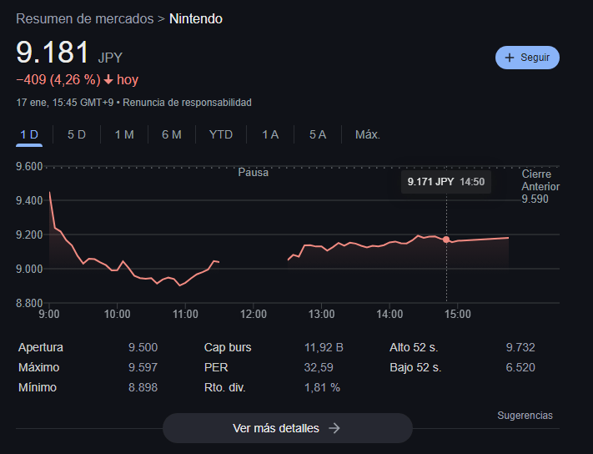This screenshot has height=454, width=593.
Task: Click the Rto. div. label
Action: (225, 387)
